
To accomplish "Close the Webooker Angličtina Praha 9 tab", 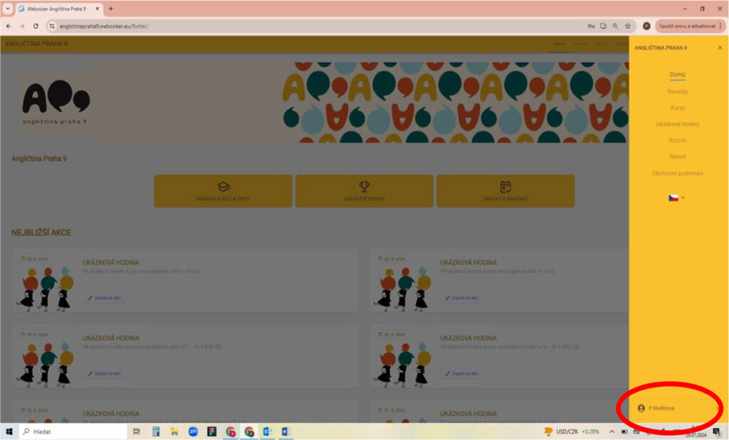I will point(97,9).
